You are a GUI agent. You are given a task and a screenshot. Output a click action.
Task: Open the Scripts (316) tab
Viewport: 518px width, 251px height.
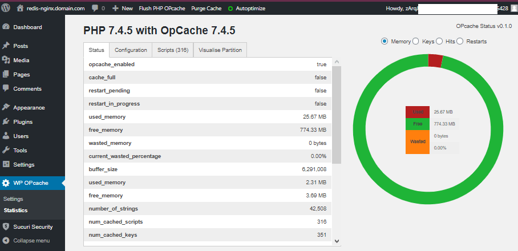point(173,50)
